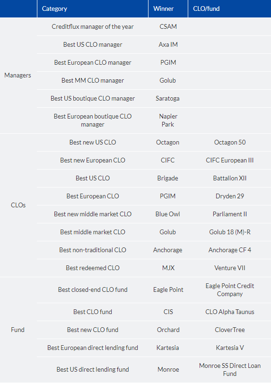This screenshot has width=271, height=383.
Task: Click the CLO Alpha Taunus cell
Action: tap(230, 312)
